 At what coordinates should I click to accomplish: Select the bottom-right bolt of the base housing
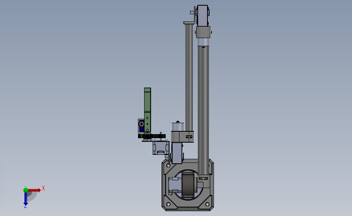coord(207,204)
